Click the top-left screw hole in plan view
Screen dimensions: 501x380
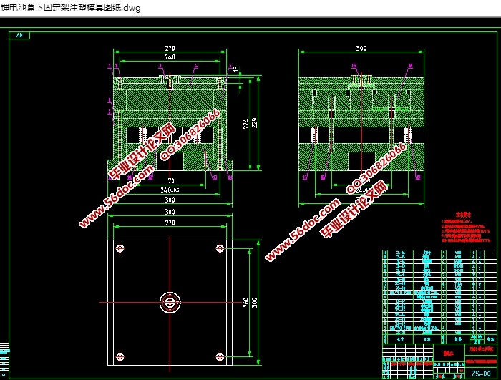[x=120, y=248]
